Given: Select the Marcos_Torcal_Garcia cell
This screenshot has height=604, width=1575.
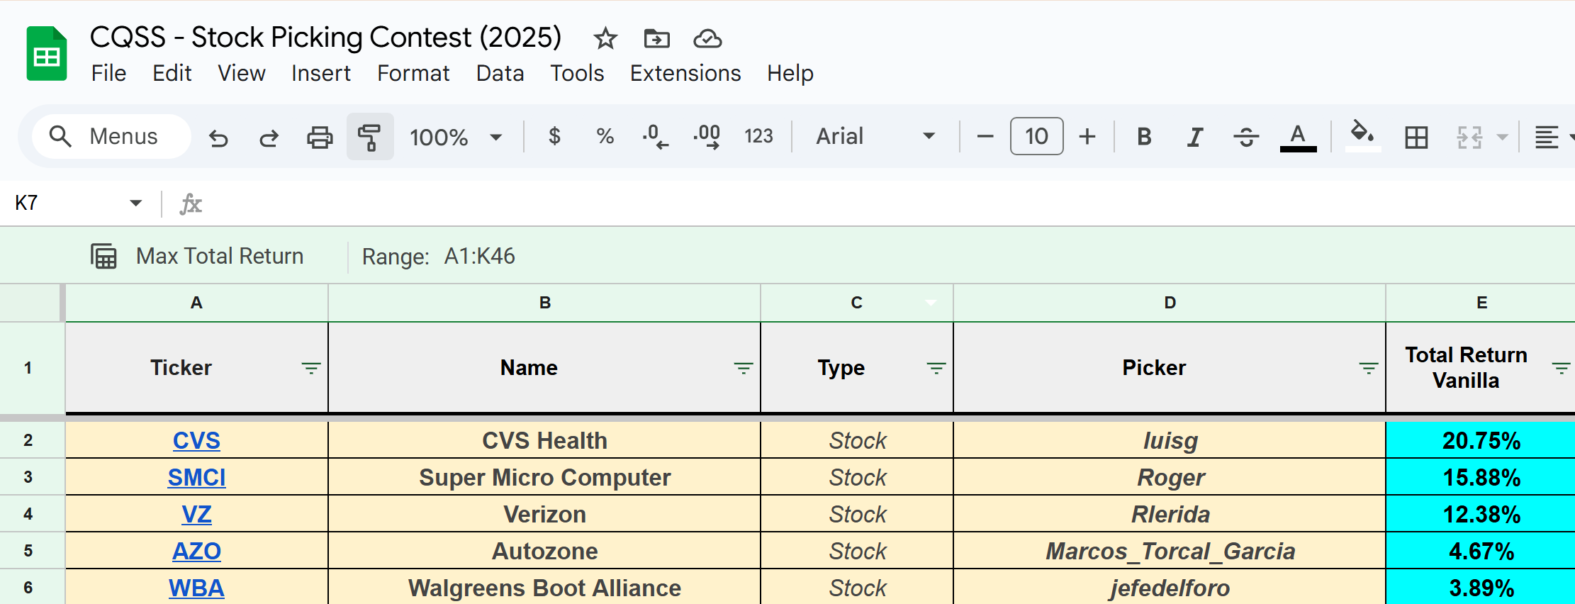Looking at the screenshot, I should pos(1170,551).
